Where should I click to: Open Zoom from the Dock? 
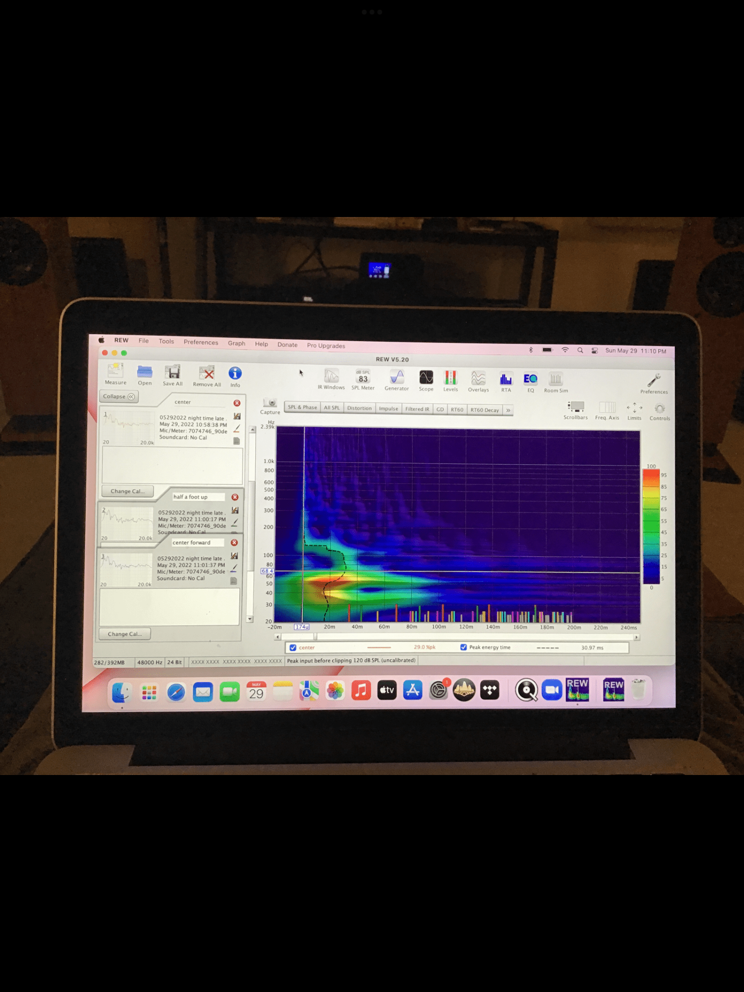551,690
